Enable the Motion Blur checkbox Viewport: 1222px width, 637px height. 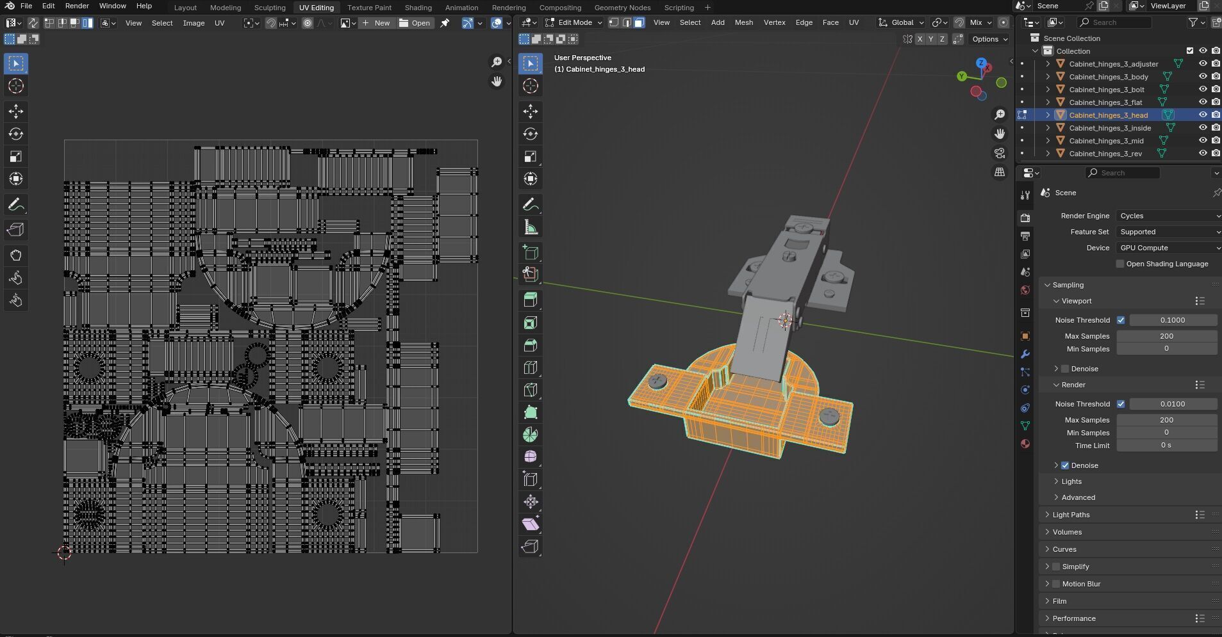[1056, 584]
